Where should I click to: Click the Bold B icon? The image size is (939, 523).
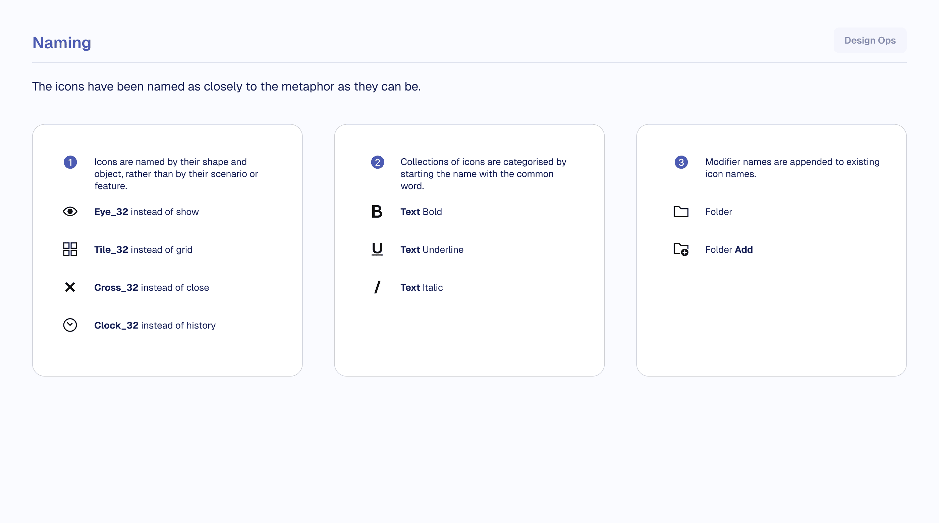[377, 212]
